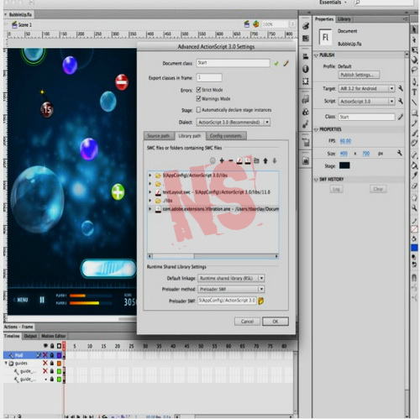Click the Cancel button
Screen dimensions: 420x419
click(247, 322)
